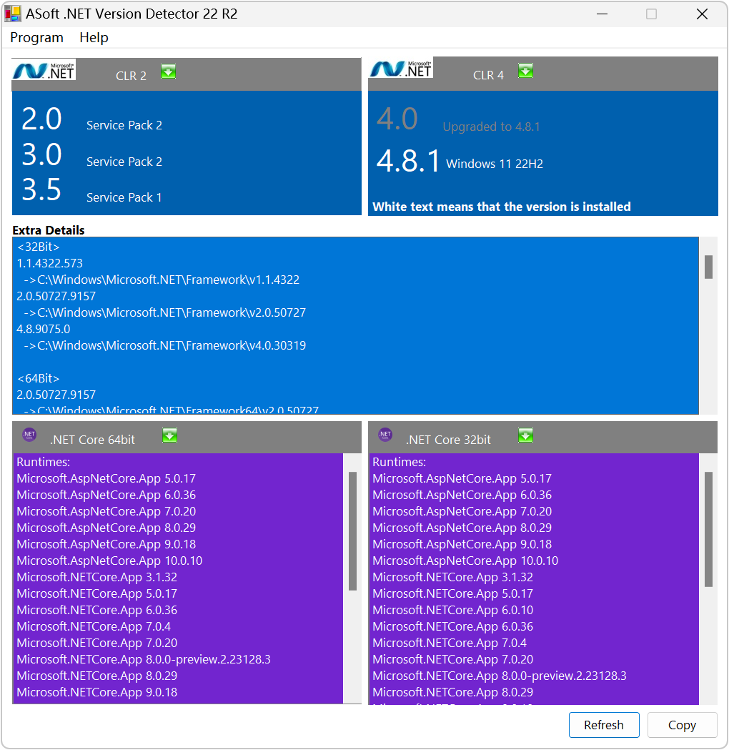
Task: Click the greyed 4.0 version entry
Action: [397, 119]
